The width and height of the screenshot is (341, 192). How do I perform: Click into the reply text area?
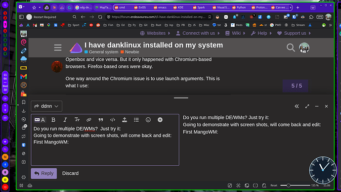click(105, 145)
